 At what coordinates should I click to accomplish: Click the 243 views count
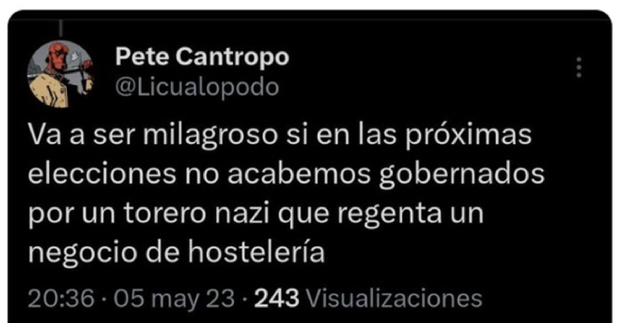pyautogui.click(x=276, y=298)
